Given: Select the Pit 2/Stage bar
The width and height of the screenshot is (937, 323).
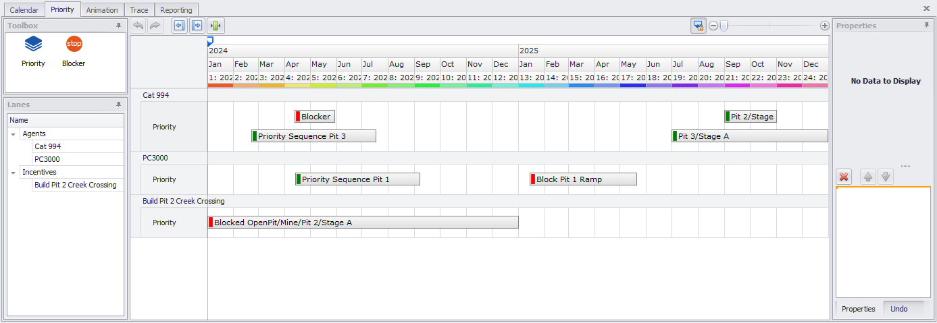Looking at the screenshot, I should 750,117.
